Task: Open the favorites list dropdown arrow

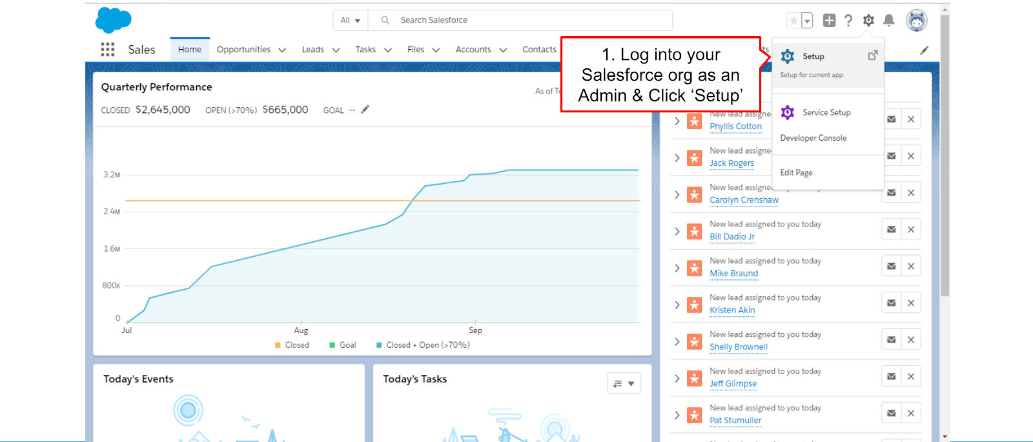Action: (x=807, y=21)
